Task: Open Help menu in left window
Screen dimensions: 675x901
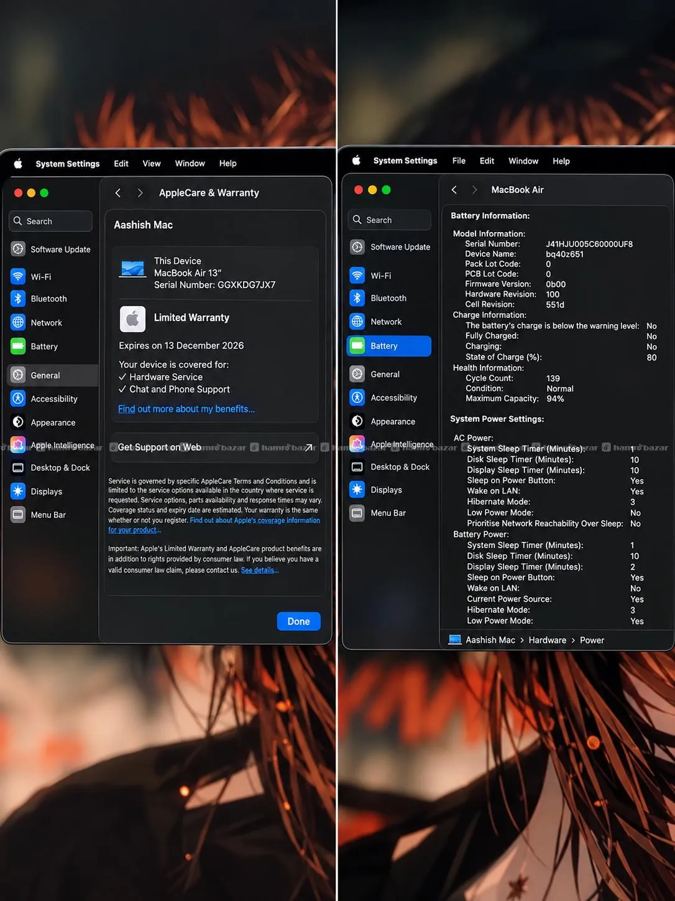Action: 228,164
